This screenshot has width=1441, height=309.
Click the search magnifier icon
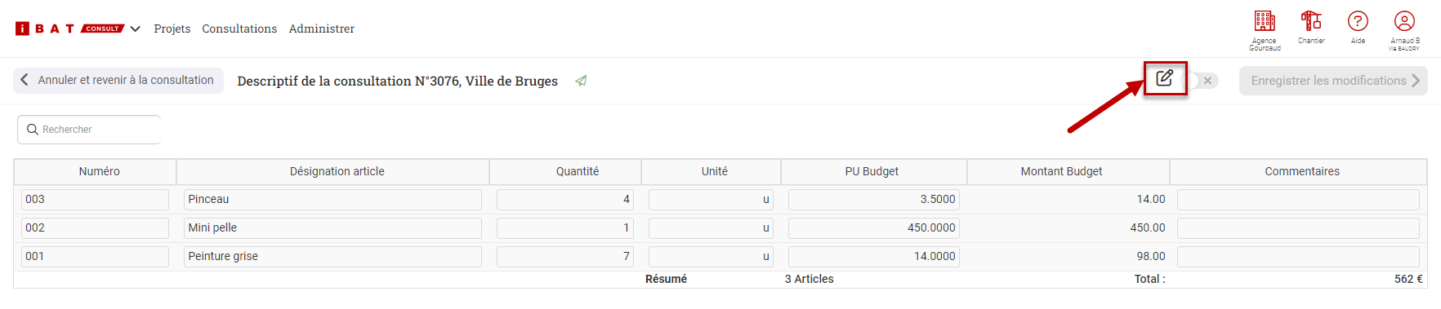[33, 130]
